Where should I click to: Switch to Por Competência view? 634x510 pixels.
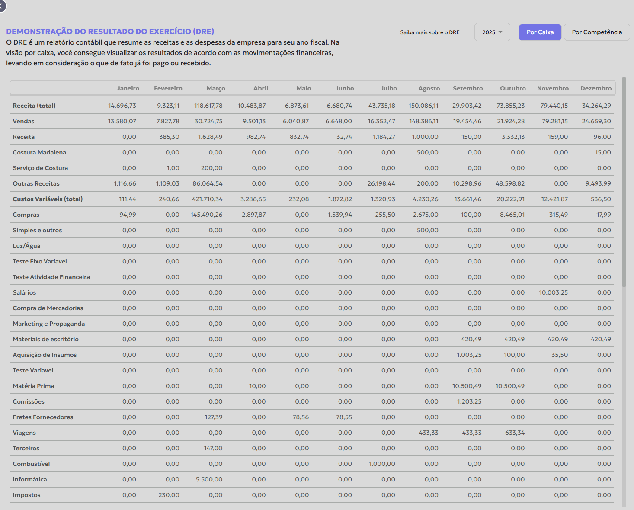[x=596, y=32]
